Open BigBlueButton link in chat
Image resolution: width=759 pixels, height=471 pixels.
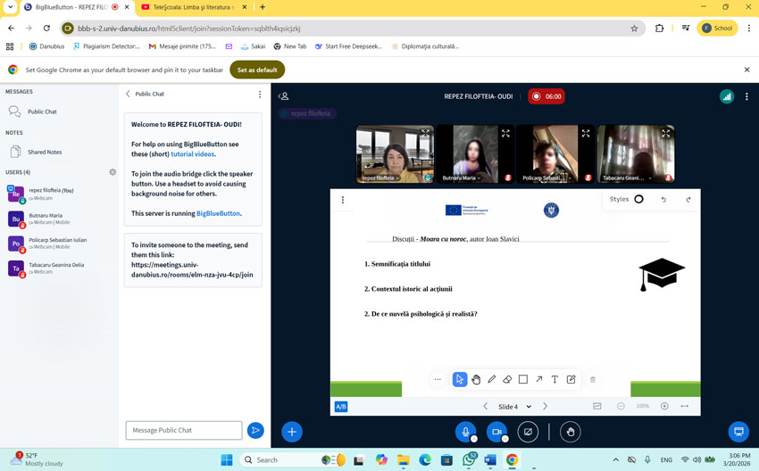(x=218, y=213)
